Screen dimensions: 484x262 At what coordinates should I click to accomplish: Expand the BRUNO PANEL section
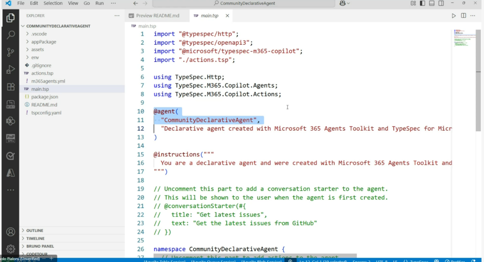click(40, 246)
